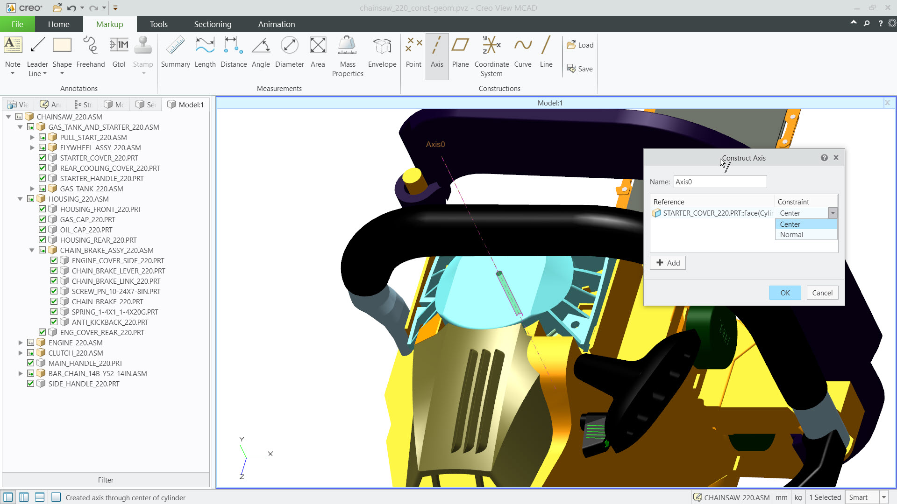Toggle MAIN_HANDLE_220.PRT visibility checkbox
897x504 pixels.
[31, 363]
